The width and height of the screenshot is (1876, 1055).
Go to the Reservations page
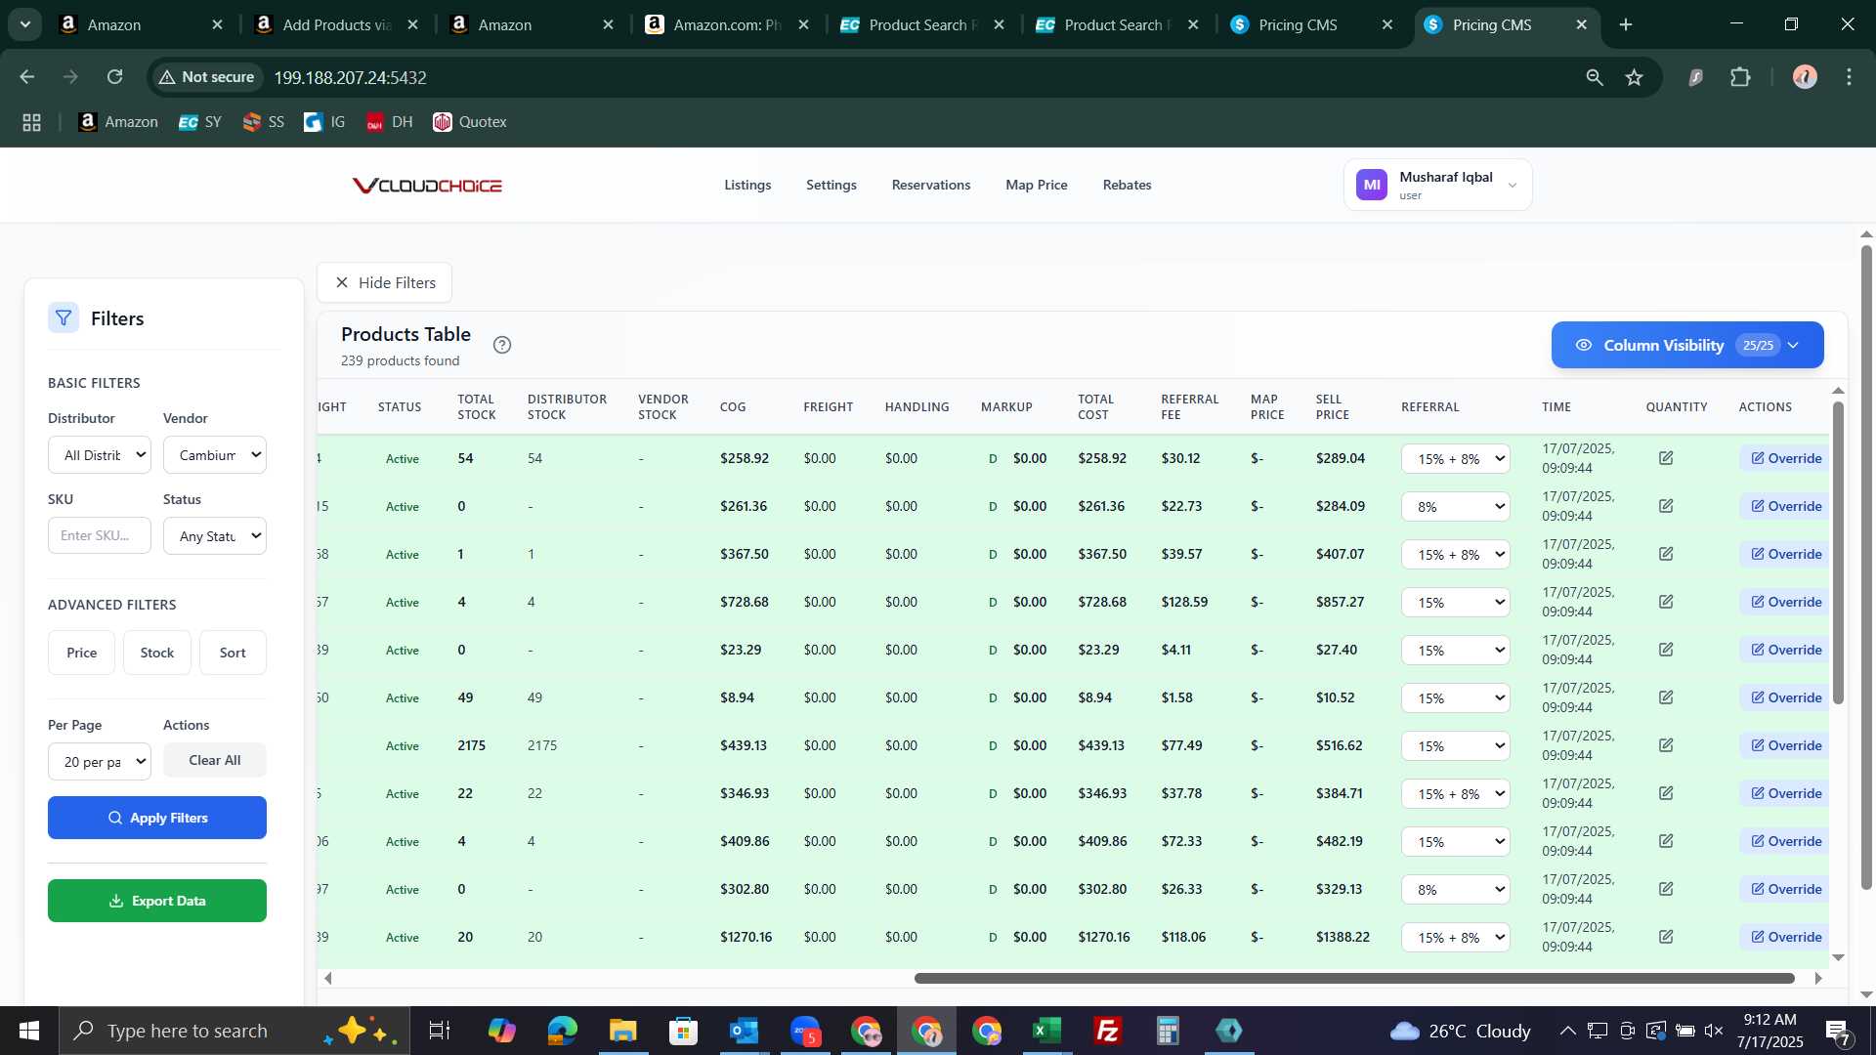pyautogui.click(x=931, y=185)
